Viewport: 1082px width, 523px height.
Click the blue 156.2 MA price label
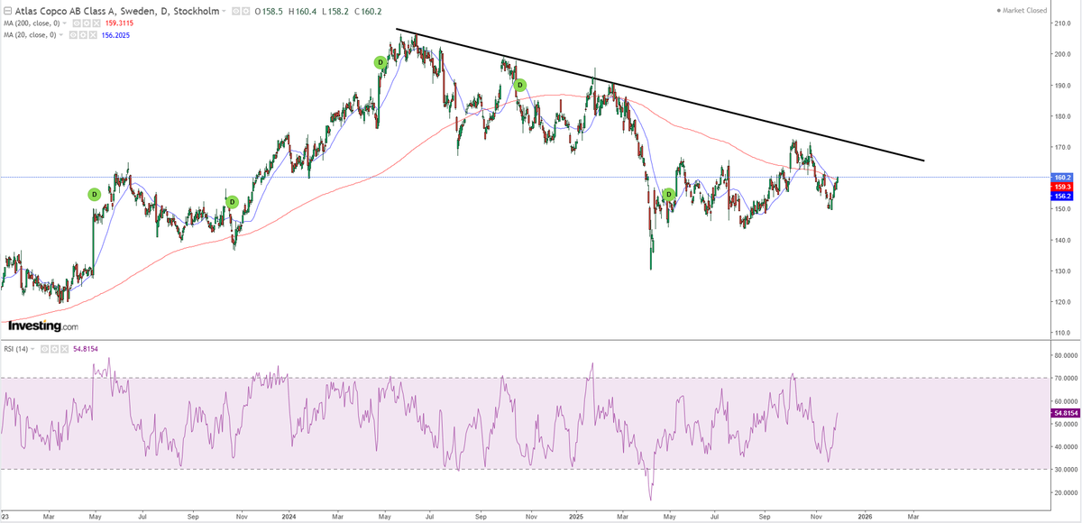click(x=1062, y=196)
